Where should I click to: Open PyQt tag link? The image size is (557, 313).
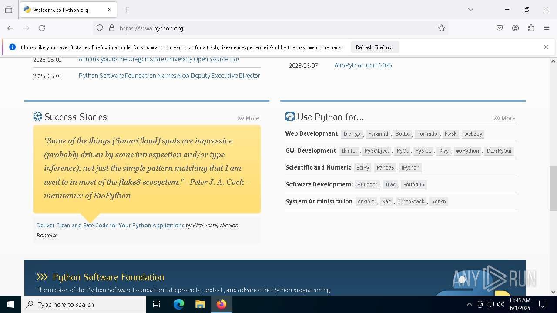[403, 151]
